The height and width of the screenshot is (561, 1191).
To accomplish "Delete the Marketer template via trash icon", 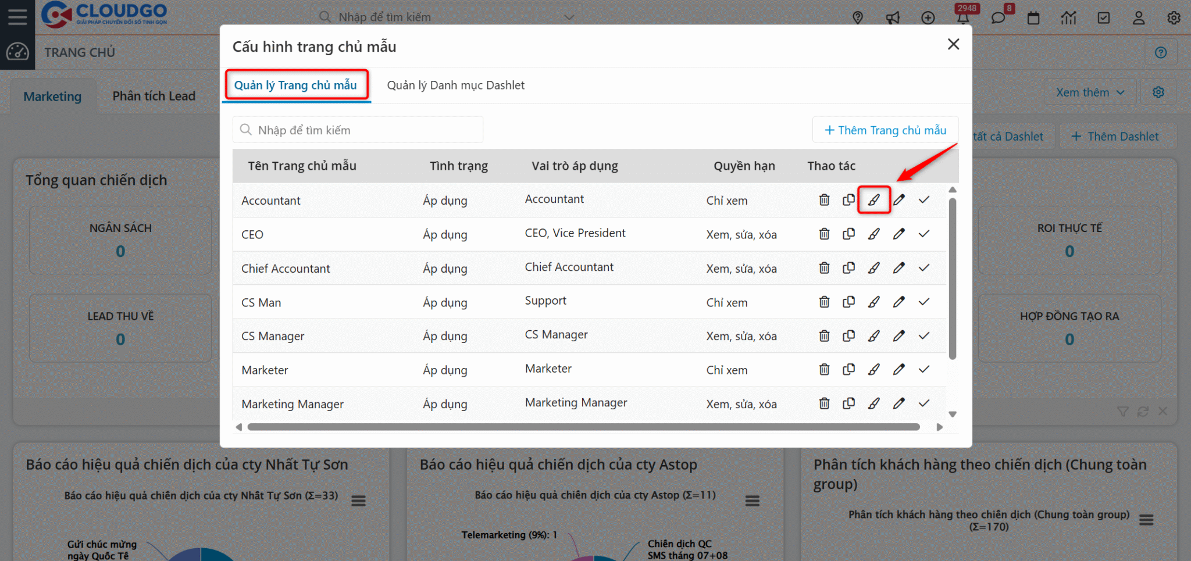I will pos(824,370).
